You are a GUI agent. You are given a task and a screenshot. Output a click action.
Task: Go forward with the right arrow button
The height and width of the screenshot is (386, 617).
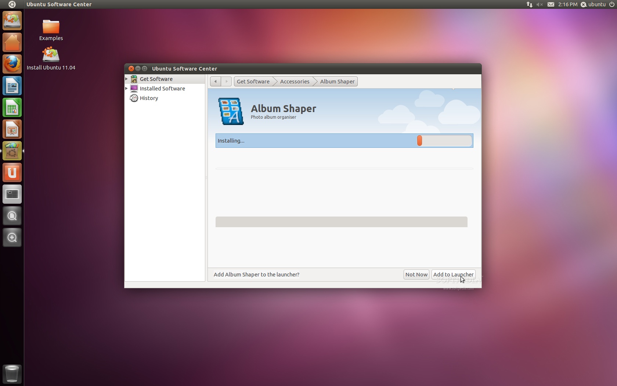click(226, 81)
